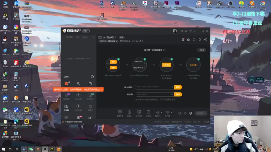Open WeChat from the taskbar
The height and width of the screenshot is (152, 271).
coord(31,149)
